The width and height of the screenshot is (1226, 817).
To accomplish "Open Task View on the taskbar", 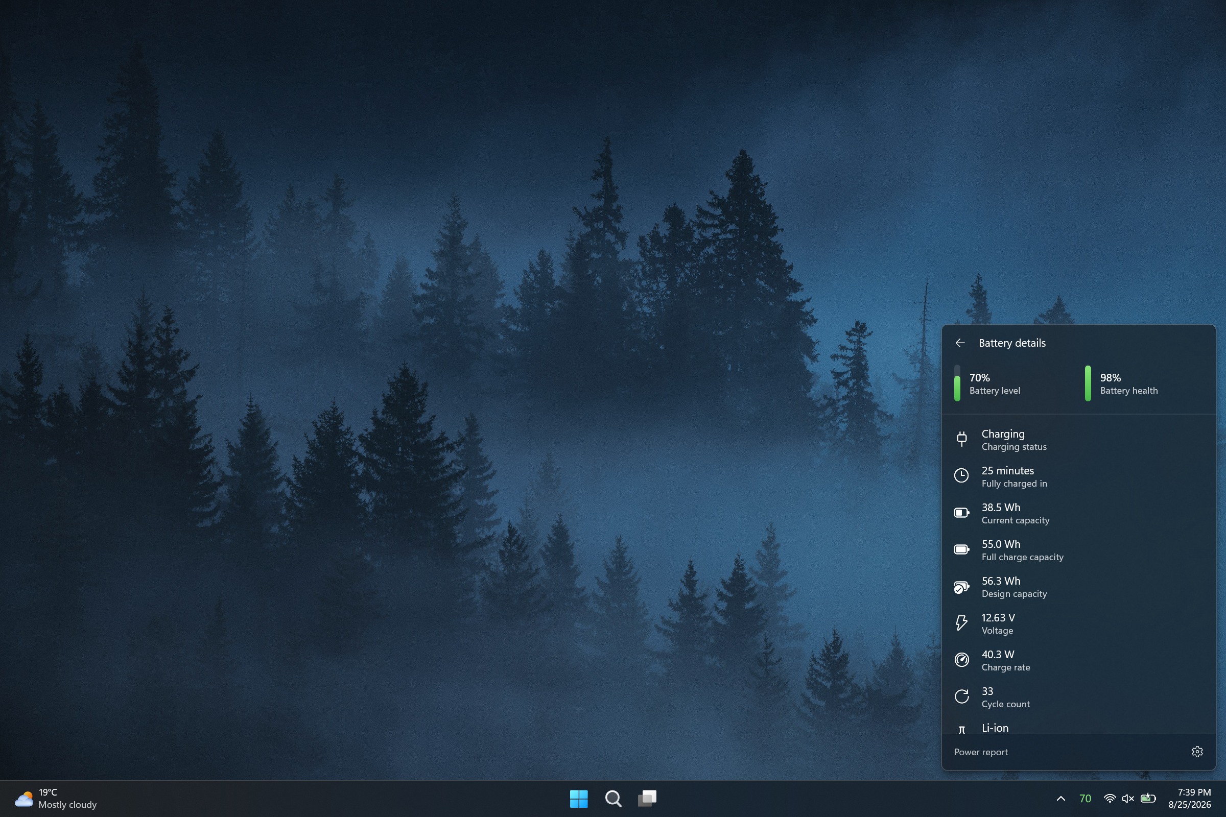I will tap(647, 798).
